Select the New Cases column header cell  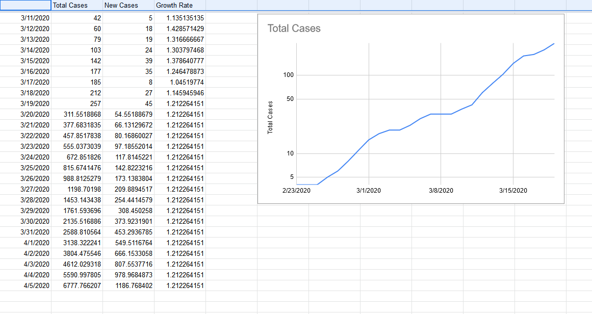(x=128, y=5)
